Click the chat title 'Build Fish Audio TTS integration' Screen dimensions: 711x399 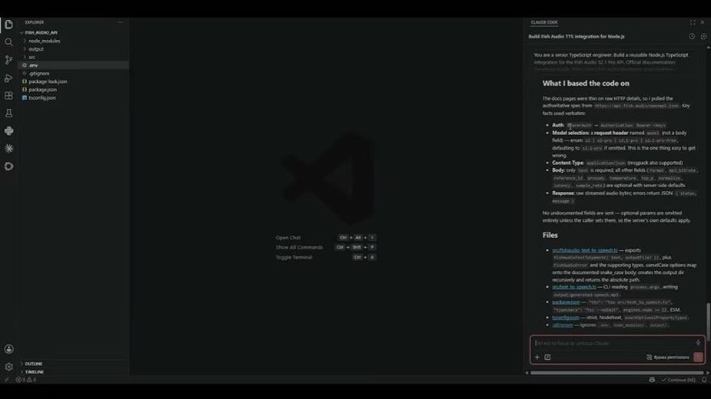576,37
